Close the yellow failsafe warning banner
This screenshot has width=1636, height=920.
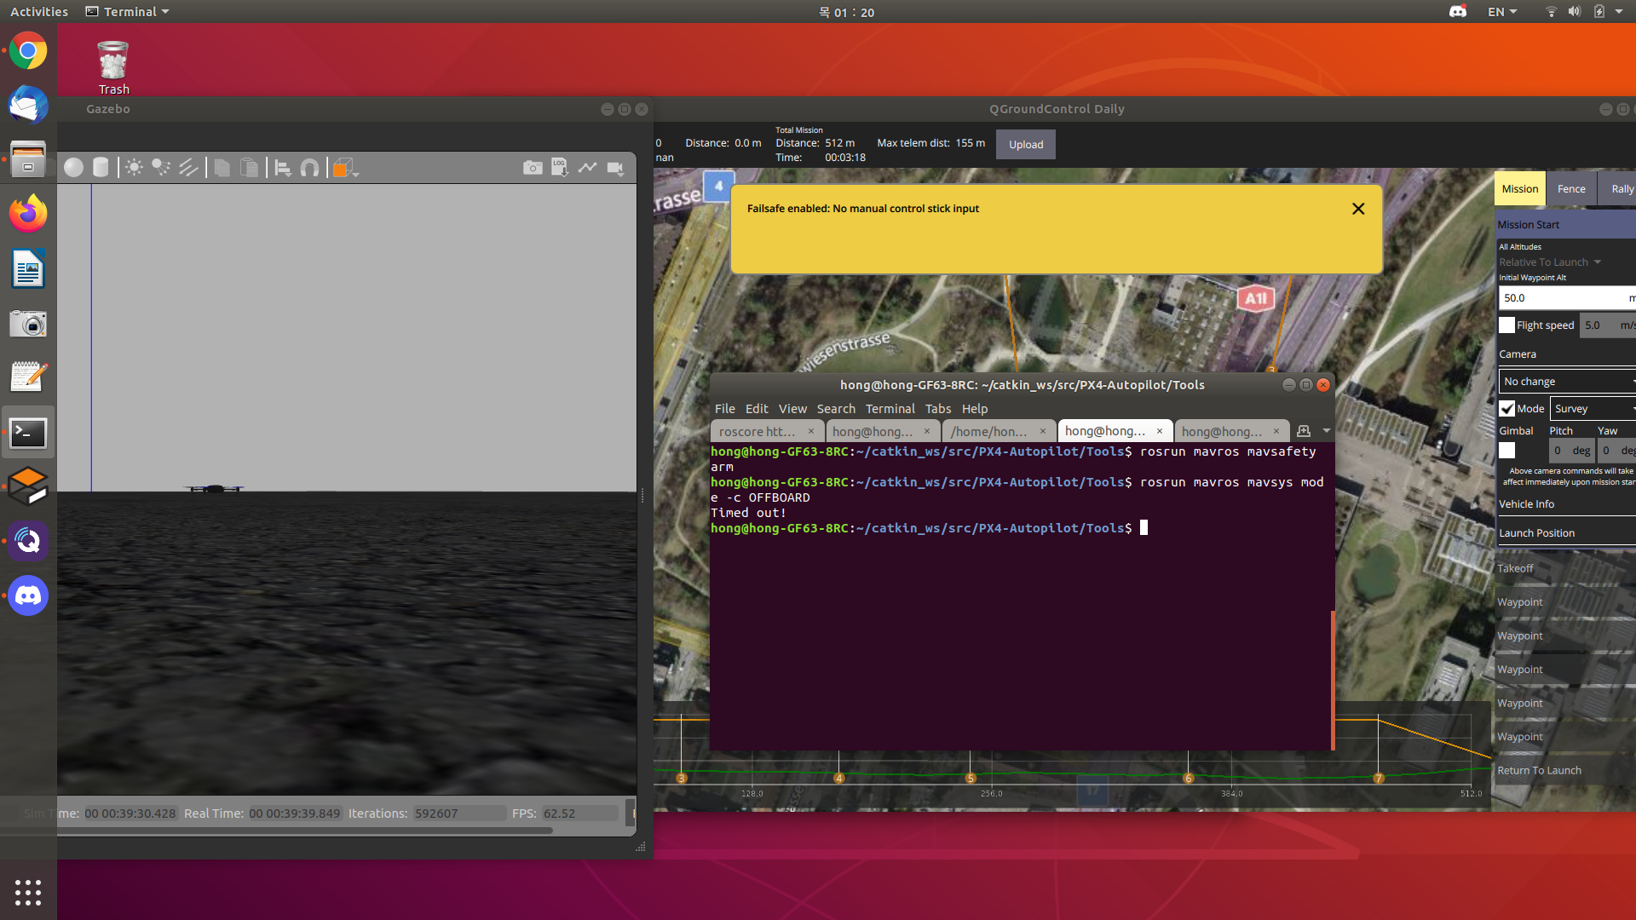(x=1358, y=209)
